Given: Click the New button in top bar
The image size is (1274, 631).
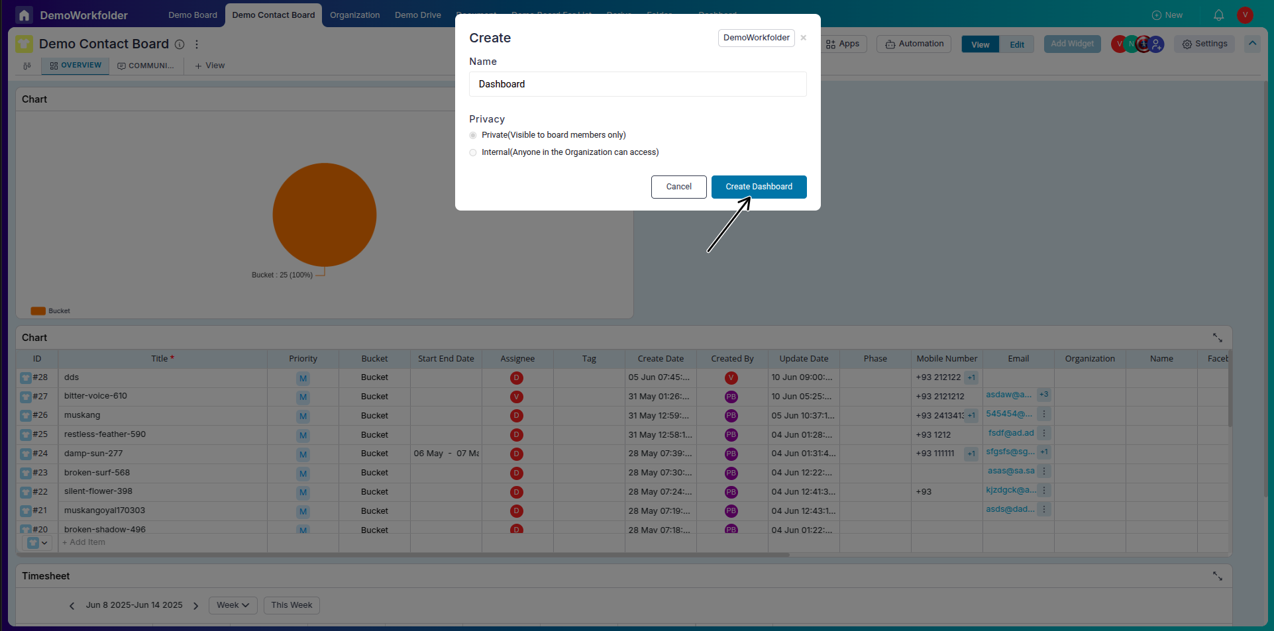Looking at the screenshot, I should point(1167,15).
